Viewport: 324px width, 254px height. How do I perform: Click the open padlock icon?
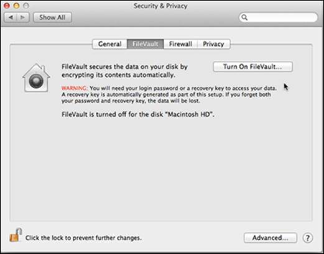tap(16, 235)
